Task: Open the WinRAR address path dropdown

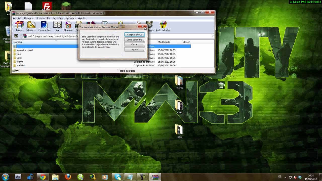Action: 213,36
